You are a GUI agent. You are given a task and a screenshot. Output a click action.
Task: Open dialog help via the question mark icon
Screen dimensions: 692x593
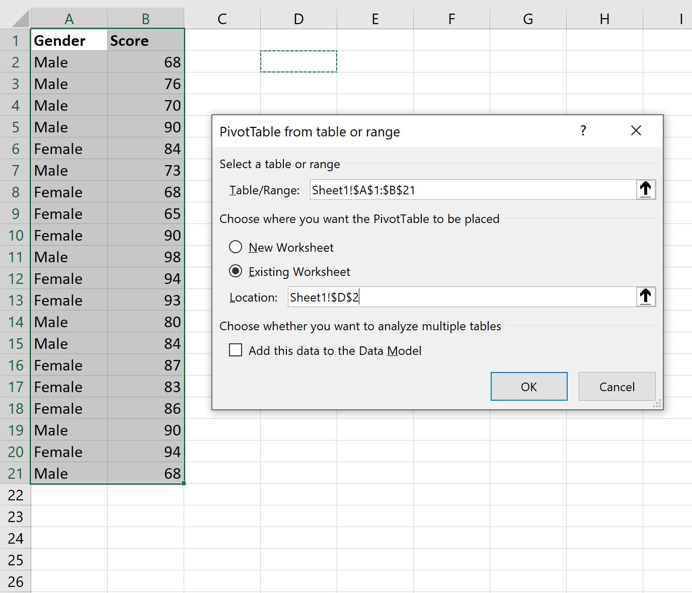tap(583, 131)
